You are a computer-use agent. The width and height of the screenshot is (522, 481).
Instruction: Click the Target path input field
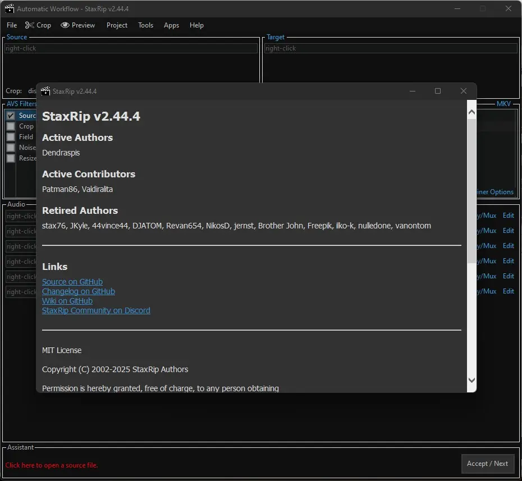coord(391,48)
